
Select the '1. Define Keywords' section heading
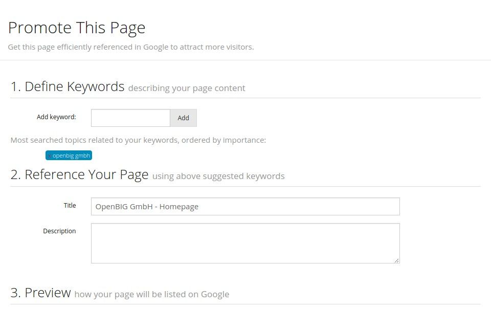[68, 86]
